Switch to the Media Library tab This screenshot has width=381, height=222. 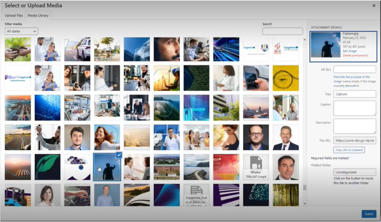[x=38, y=15]
